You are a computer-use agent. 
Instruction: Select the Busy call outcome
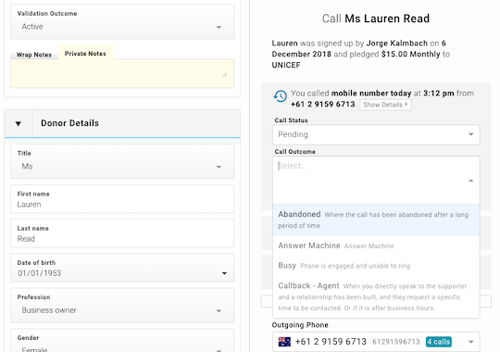point(376,266)
